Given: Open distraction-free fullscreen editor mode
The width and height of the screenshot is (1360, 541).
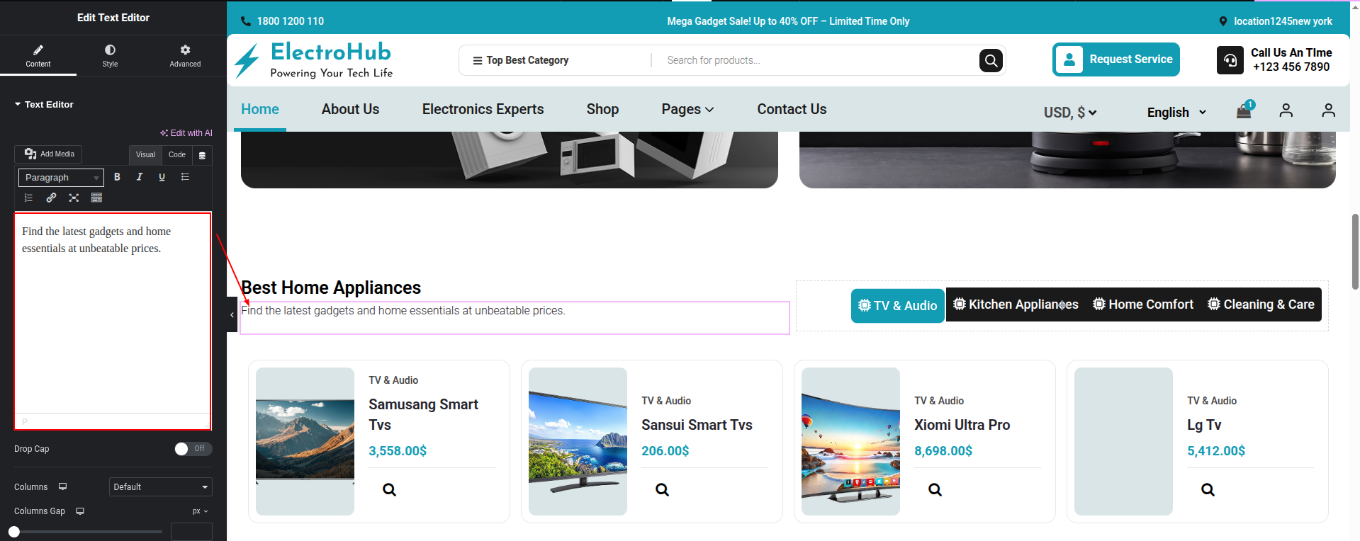Looking at the screenshot, I should tap(74, 198).
